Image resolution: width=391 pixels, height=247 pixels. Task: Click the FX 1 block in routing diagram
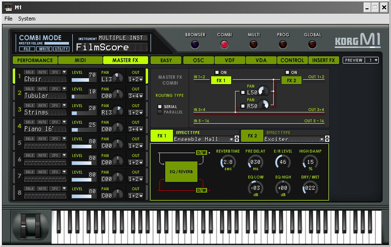pos(221,80)
